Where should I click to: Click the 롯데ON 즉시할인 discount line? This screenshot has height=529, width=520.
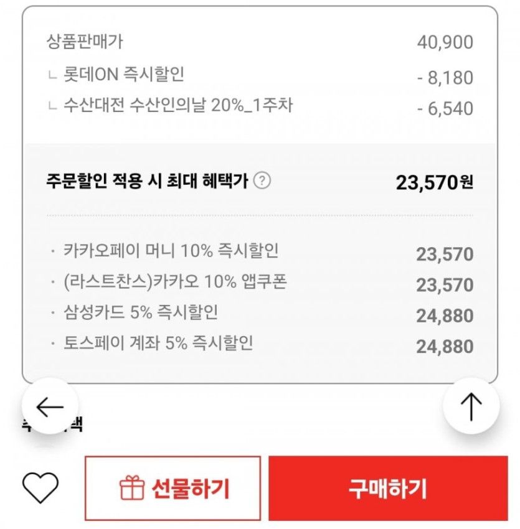click(x=124, y=75)
